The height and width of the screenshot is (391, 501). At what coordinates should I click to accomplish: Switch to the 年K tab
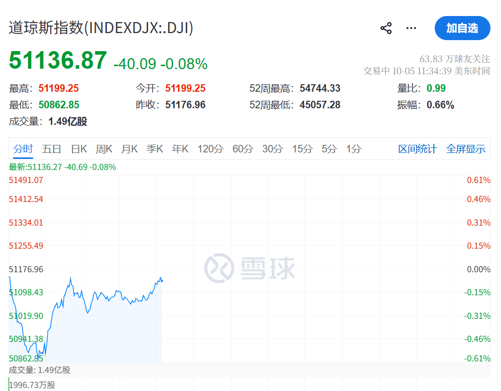point(180,149)
